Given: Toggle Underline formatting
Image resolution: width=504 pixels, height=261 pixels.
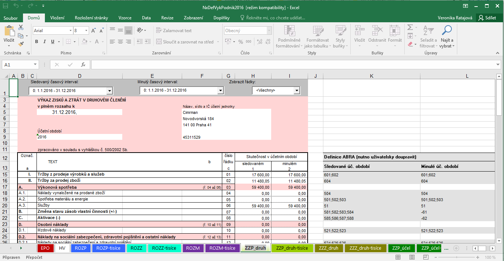Looking at the screenshot, I should point(52,42).
